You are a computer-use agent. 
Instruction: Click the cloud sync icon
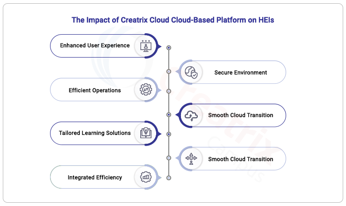click(191, 116)
